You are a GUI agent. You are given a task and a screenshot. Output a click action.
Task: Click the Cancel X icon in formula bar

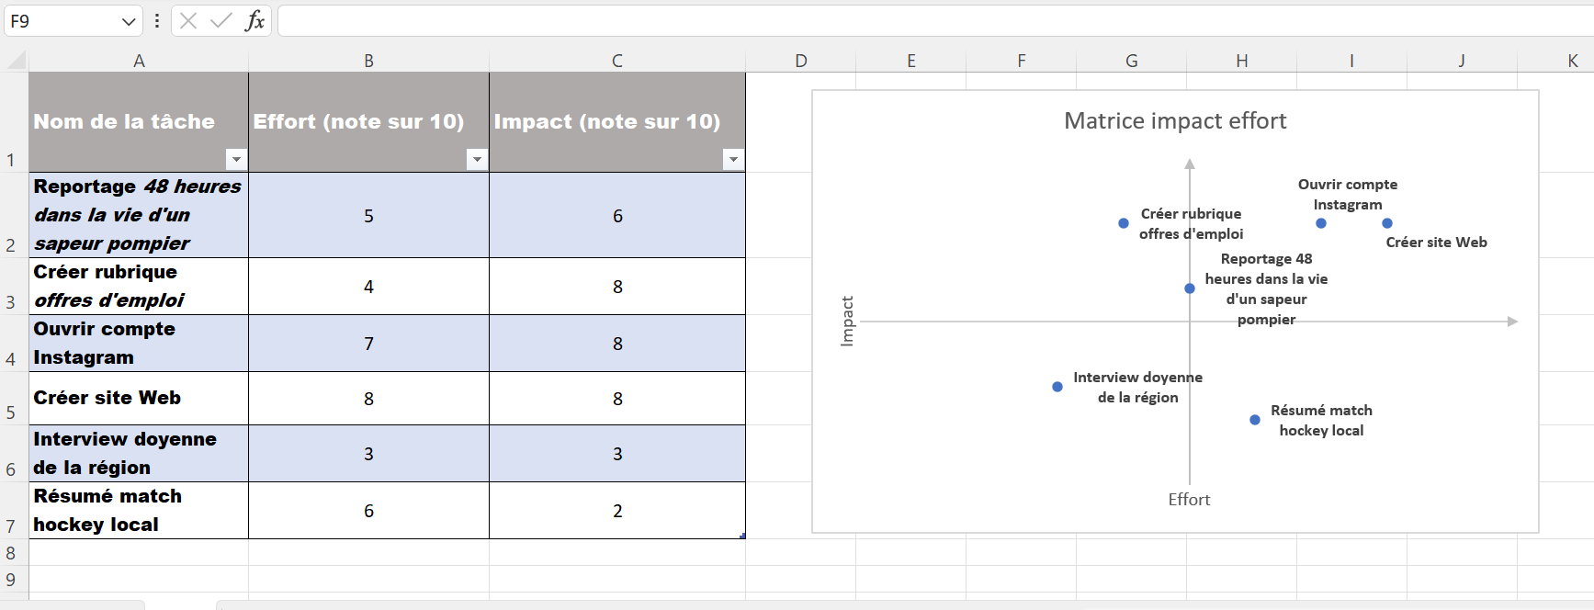[188, 20]
